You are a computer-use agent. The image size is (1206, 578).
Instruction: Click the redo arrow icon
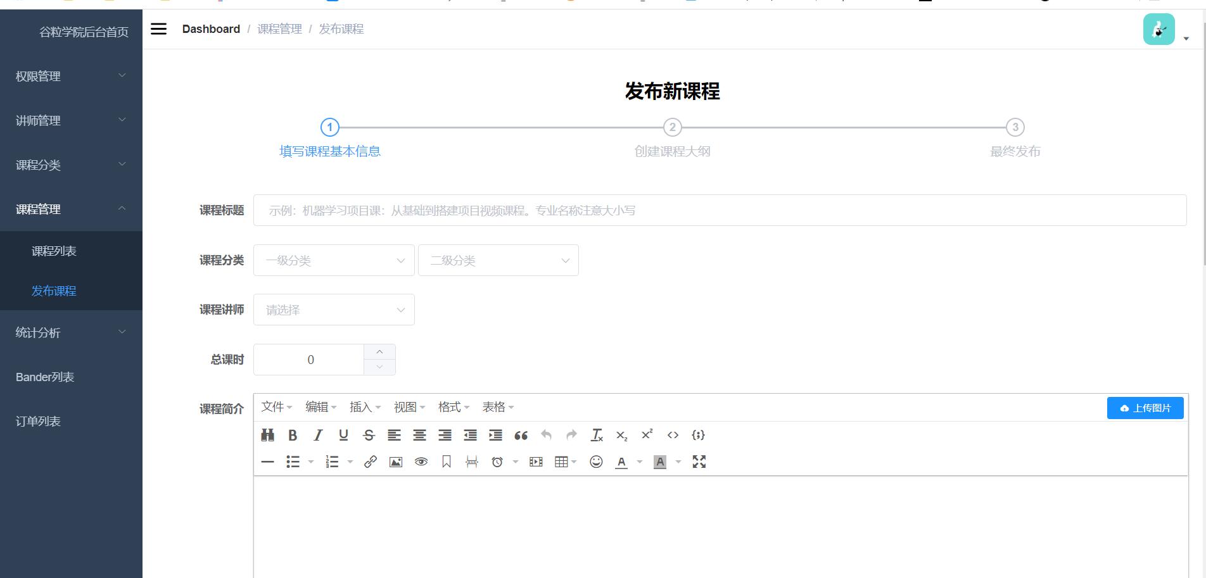[571, 435]
